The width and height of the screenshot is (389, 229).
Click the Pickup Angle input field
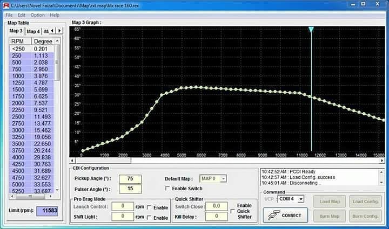tap(130, 179)
